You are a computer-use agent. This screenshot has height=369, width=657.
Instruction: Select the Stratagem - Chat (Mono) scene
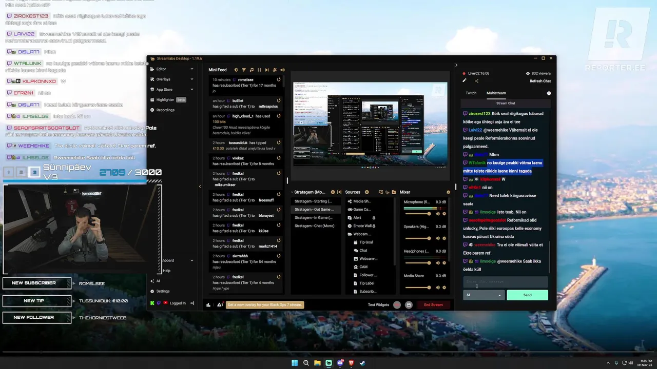point(316,225)
